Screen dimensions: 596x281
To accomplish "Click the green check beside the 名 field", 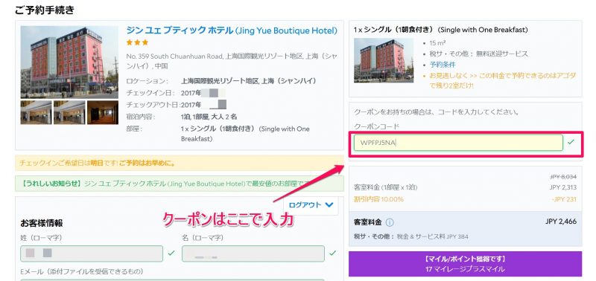I will [333, 253].
